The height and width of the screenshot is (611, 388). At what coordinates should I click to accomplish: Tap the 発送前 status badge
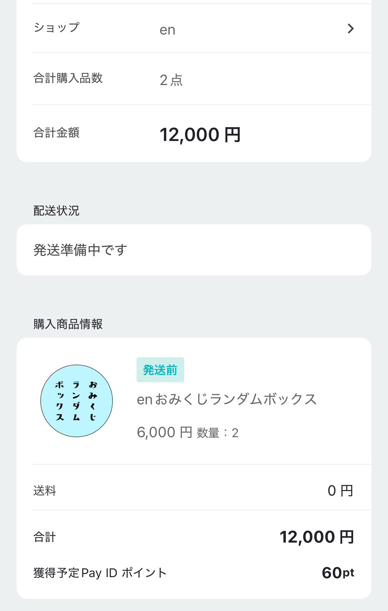point(160,370)
